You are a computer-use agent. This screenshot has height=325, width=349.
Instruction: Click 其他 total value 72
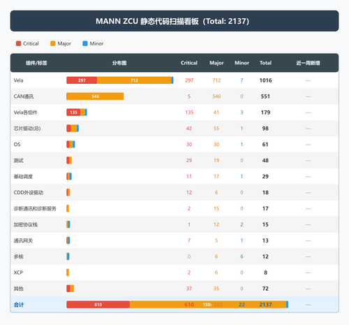[265, 289]
